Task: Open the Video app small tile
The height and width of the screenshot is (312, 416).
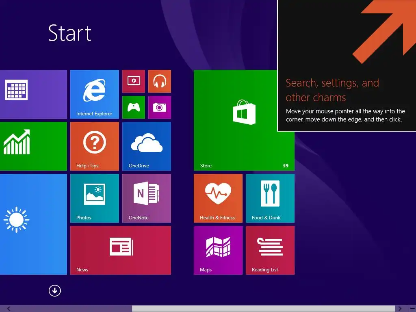Action: coord(134,81)
